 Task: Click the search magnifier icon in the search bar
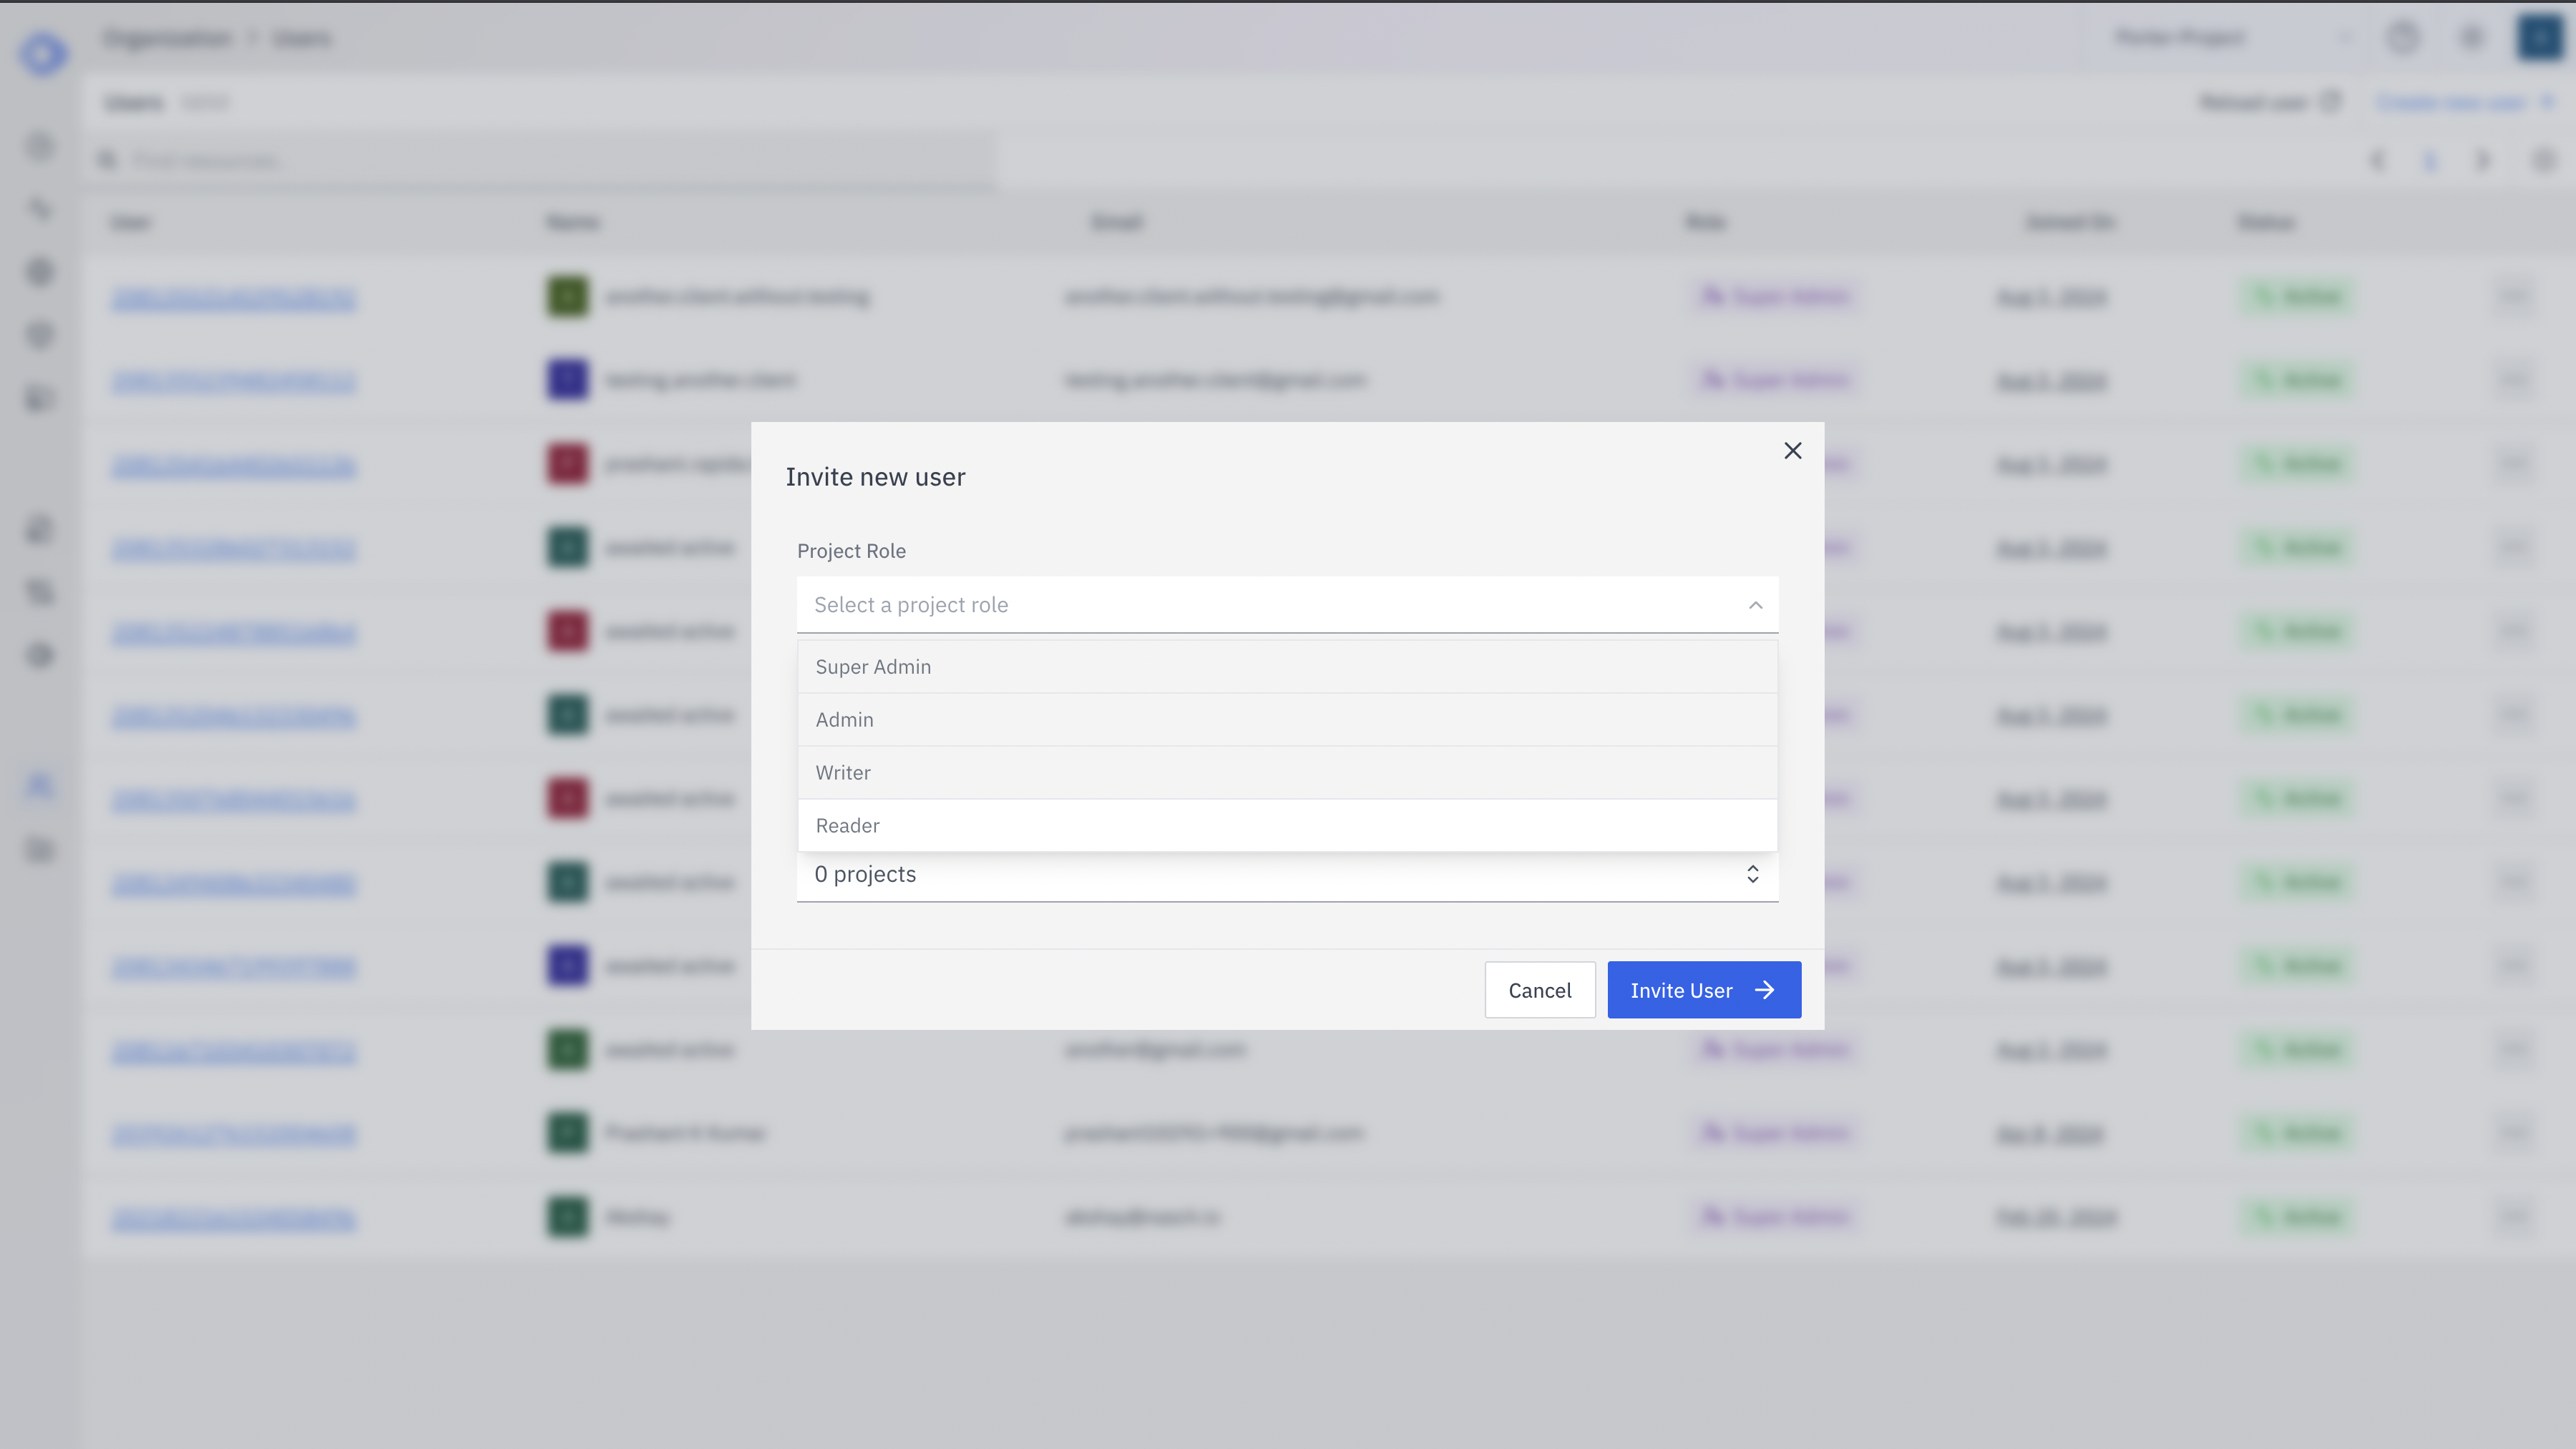107,160
